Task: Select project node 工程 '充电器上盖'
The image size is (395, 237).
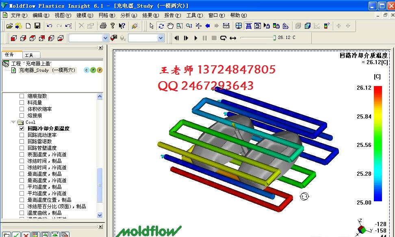Action: click(x=31, y=64)
